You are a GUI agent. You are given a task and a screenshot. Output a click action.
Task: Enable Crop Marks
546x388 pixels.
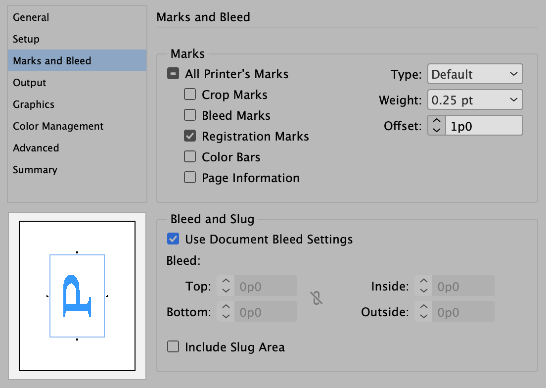(190, 94)
